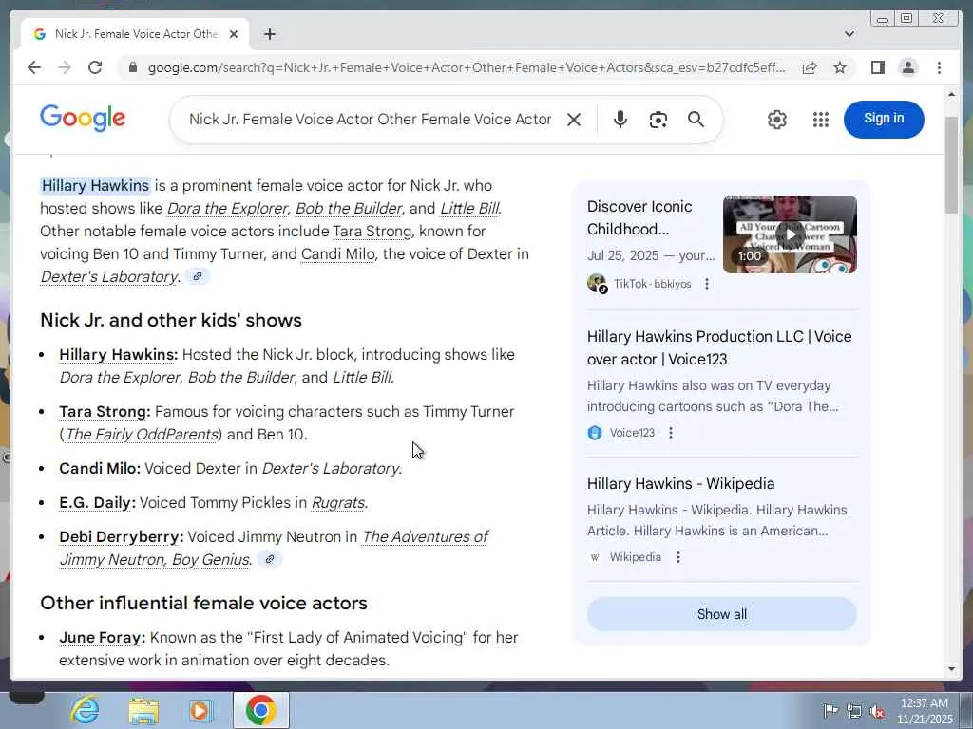The width and height of the screenshot is (973, 729).
Task: Share this page icon in address bar
Action: 810,67
